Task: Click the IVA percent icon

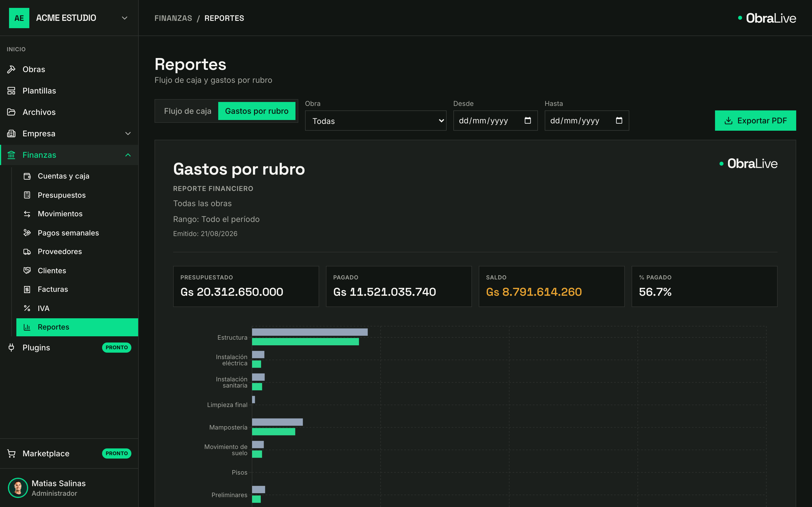Action: coord(27,308)
